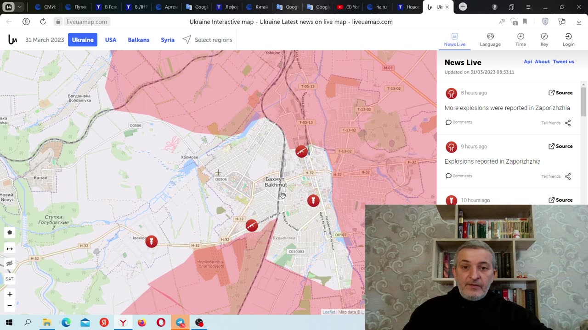Image resolution: width=588 pixels, height=330 pixels.
Task: Click the liveuamap.com address field
Action: pos(87,22)
